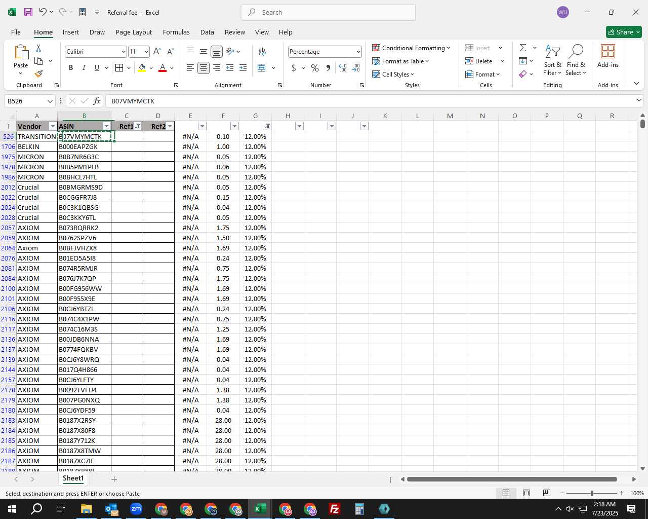
Task: Open the Ref1 column filter dropdown
Action: (138, 126)
